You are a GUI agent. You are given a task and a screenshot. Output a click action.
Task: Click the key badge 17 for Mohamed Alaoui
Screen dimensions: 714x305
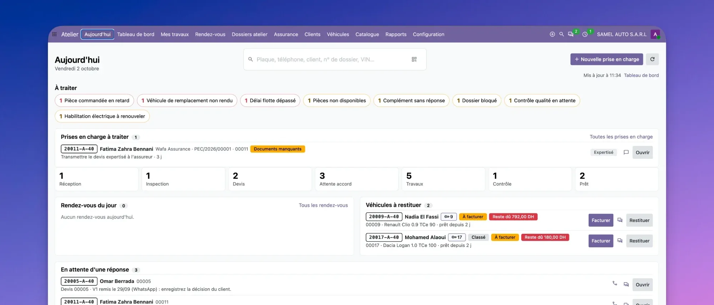point(457,237)
